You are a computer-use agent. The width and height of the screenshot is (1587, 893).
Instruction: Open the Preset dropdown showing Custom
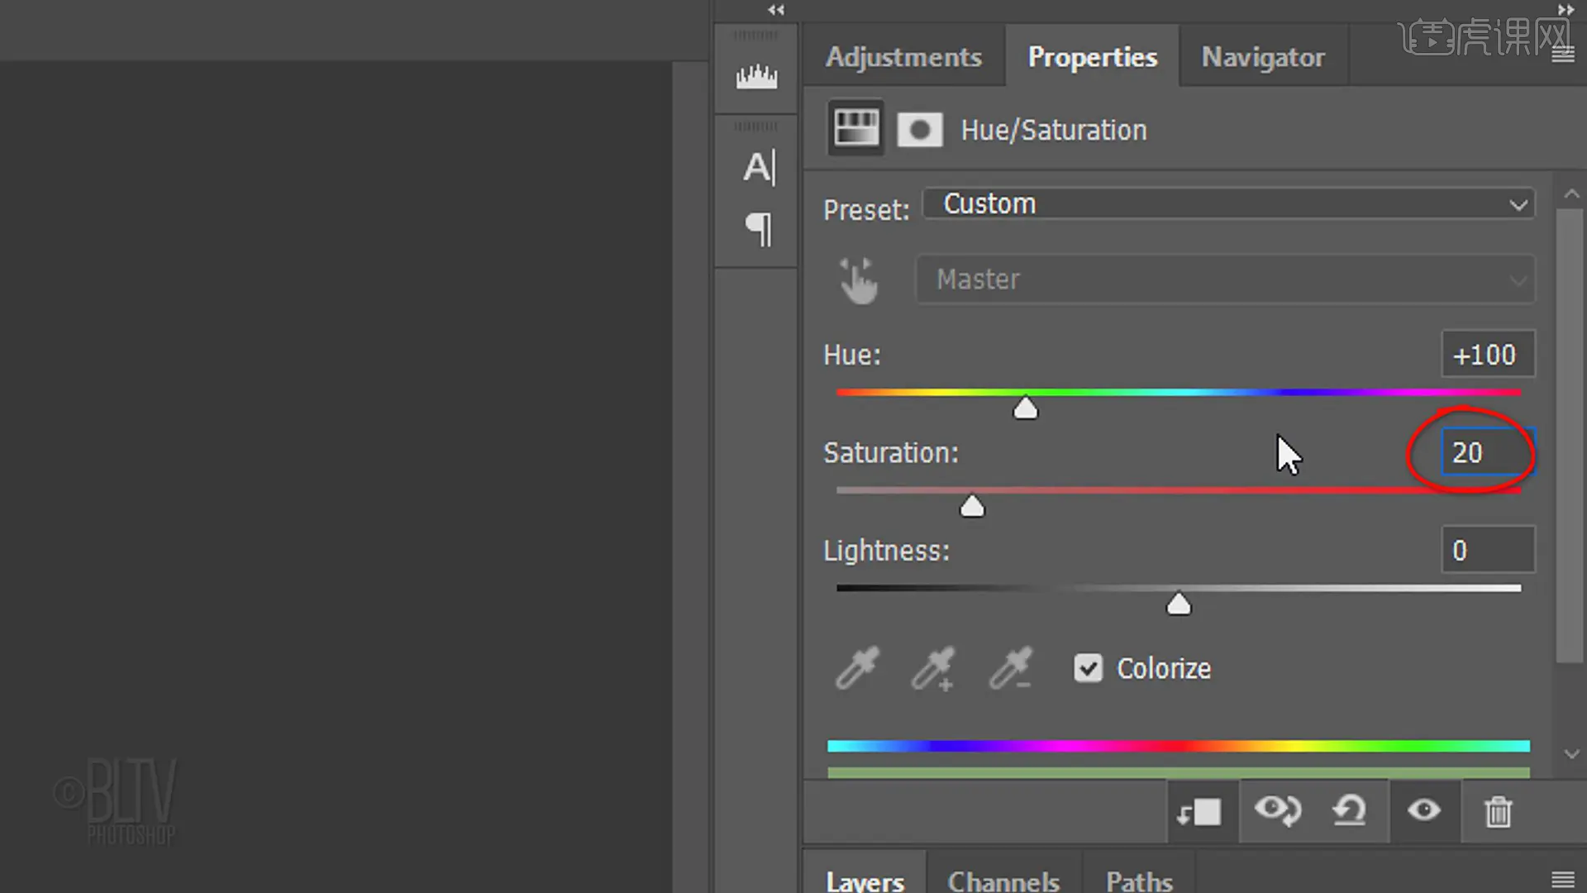(1228, 204)
